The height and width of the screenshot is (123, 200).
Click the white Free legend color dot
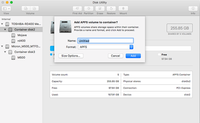[159, 55]
